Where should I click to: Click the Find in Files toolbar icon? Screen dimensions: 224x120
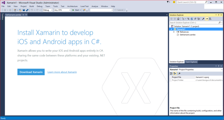[x=84, y=10]
